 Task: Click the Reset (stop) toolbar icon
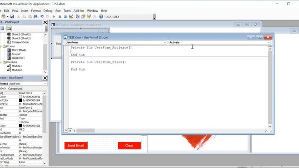coord(65,17)
